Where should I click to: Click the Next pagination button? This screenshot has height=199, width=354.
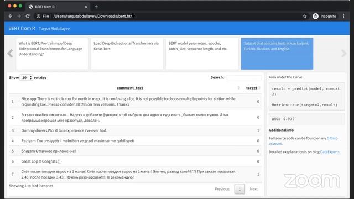253,189
